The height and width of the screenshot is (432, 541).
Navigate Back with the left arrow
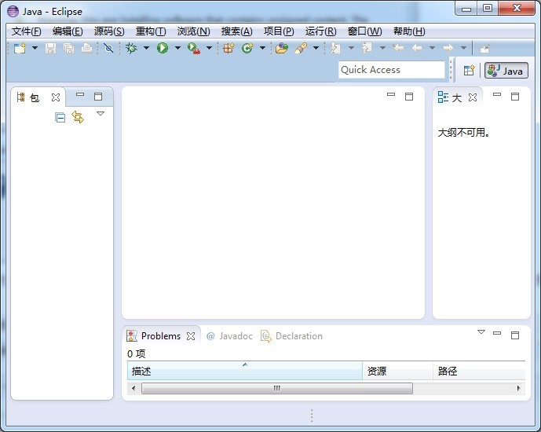point(417,48)
